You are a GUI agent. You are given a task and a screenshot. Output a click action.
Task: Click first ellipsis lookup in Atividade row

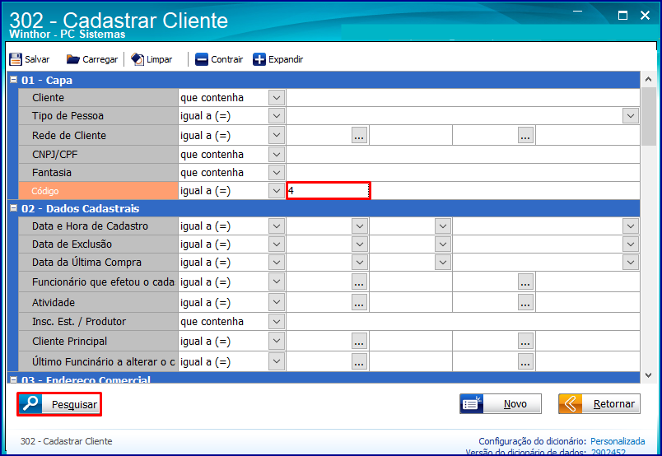(x=359, y=302)
